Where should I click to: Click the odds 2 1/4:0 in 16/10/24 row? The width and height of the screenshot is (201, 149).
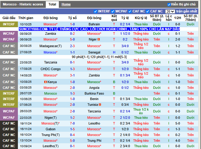(x=125, y=135)
